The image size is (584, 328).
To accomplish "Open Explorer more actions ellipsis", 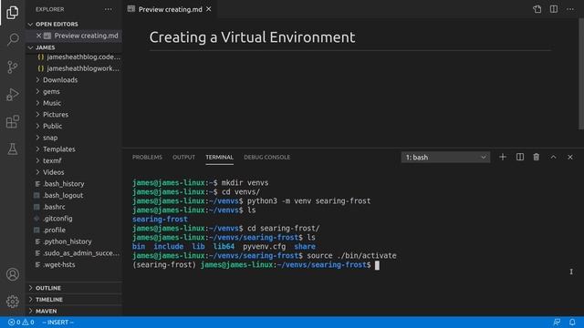I will tap(108, 9).
